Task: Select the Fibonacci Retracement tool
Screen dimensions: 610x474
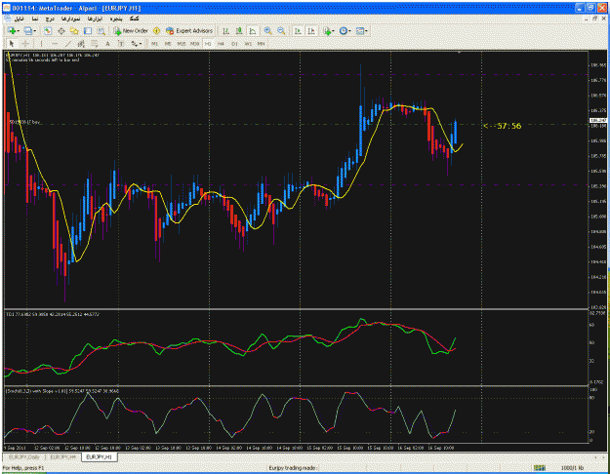Action: 94,44
